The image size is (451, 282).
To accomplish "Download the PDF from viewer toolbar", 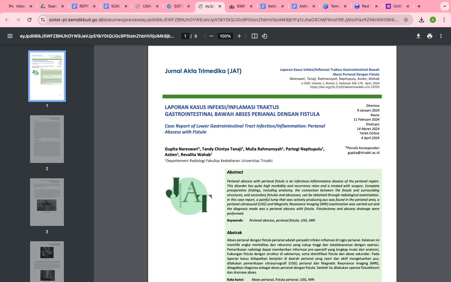I will pos(418,36).
